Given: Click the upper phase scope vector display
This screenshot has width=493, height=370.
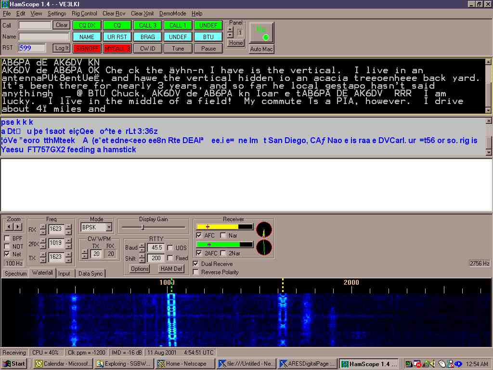Looking at the screenshot, I should tap(264, 230).
